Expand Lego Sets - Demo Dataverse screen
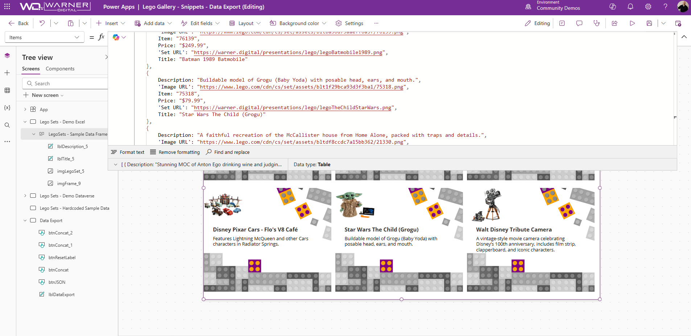The height and width of the screenshot is (336, 691). [25, 196]
